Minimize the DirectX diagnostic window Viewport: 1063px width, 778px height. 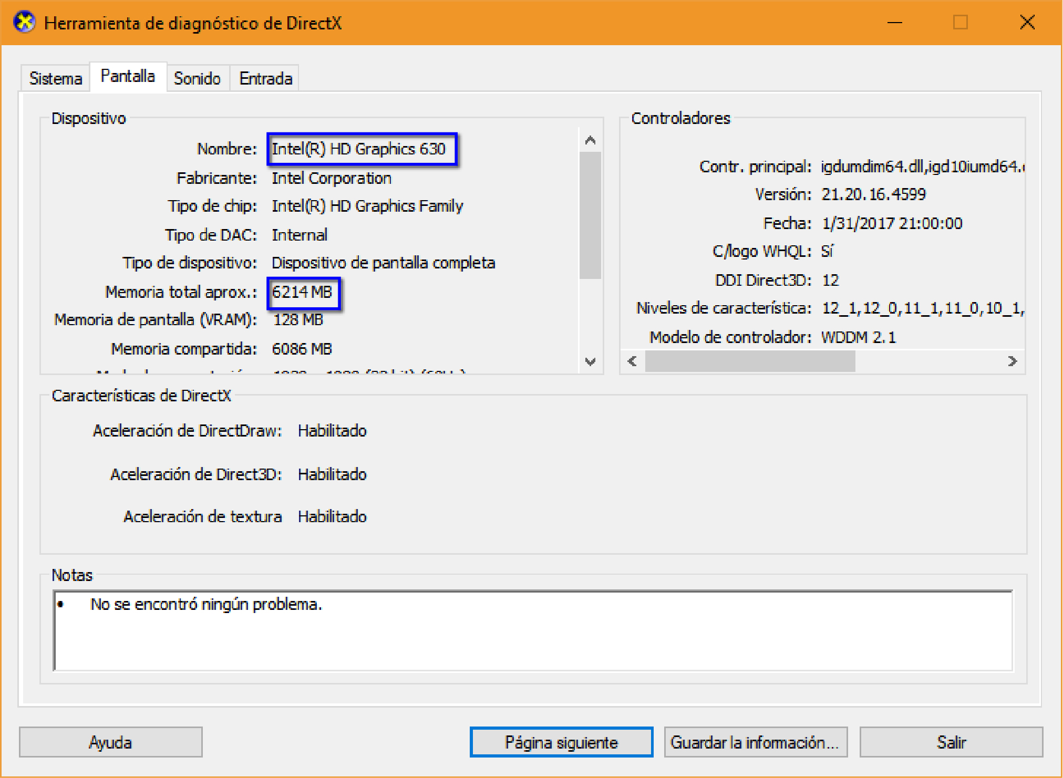coord(894,23)
